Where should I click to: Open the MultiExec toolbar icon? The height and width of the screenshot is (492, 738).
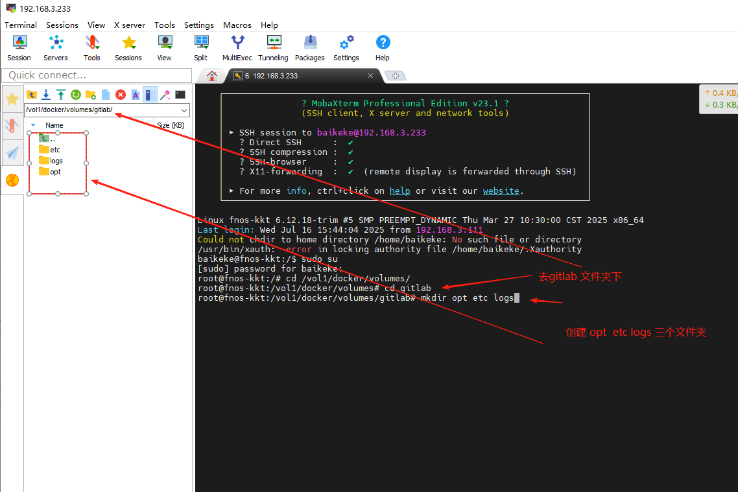pyautogui.click(x=237, y=48)
